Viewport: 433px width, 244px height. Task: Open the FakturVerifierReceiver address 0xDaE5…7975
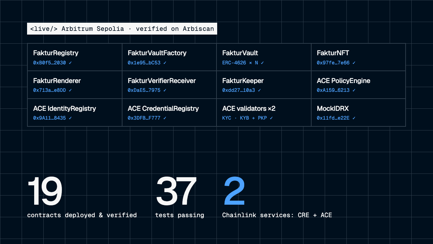147,90
